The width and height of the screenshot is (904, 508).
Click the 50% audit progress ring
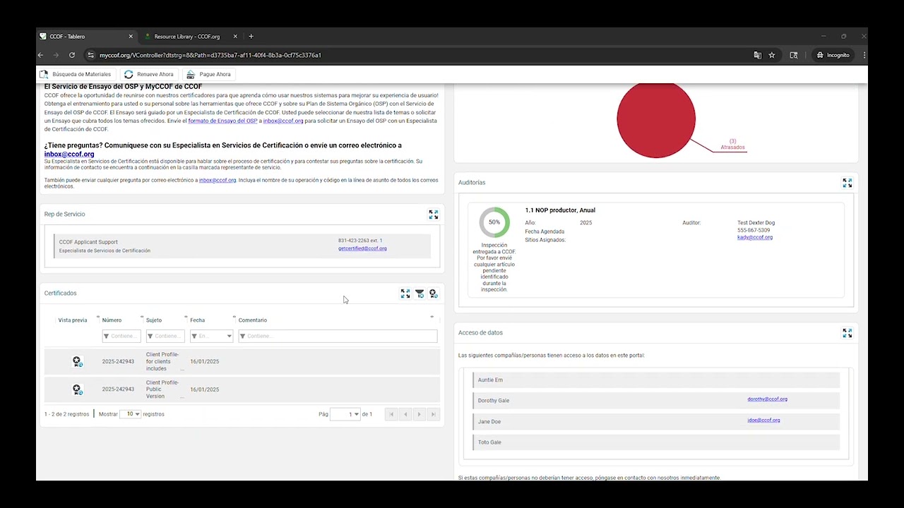click(494, 222)
